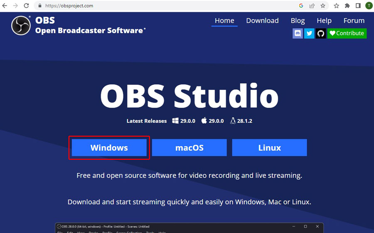The image size is (374, 233).
Task: Click the OBS Studio heading
Action: tap(189, 96)
